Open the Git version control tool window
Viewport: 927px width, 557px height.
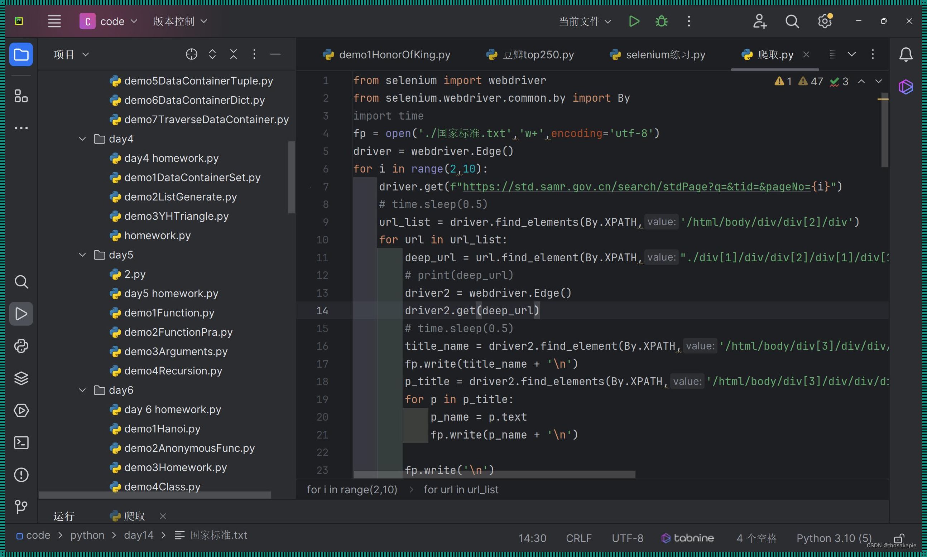21,507
